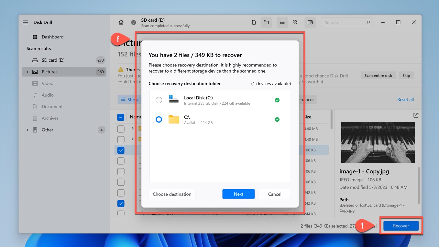Click the scan completed checkmark status icon
439x247 pixels.
[134, 22]
